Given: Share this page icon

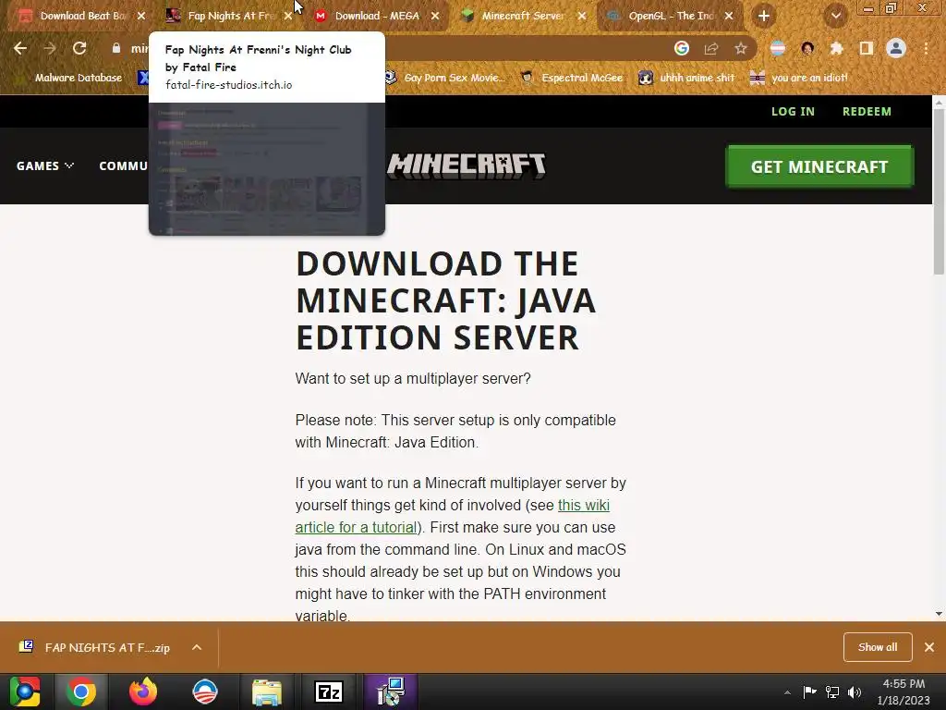Looking at the screenshot, I should [x=711, y=48].
